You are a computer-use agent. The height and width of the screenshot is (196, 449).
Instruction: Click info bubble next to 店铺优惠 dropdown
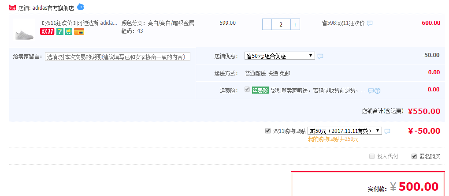click(320, 56)
